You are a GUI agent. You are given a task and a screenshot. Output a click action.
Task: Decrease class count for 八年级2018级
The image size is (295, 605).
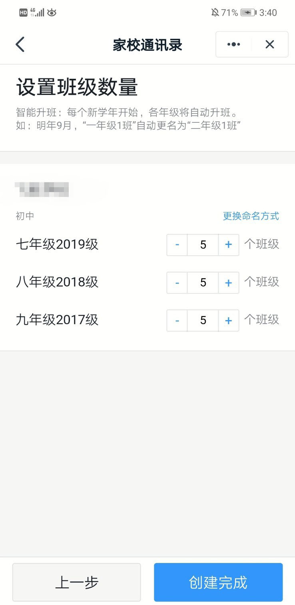coord(177,283)
